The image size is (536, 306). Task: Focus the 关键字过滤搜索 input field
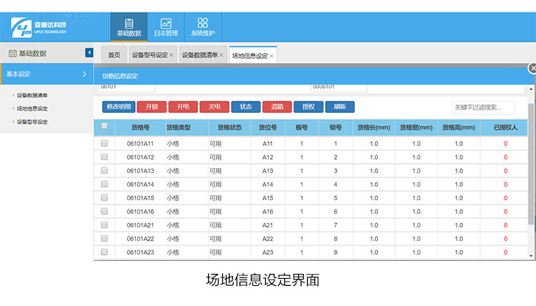483,107
